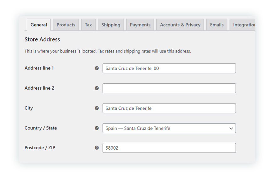Click the help icon for City
This screenshot has width=275, height=177.
[x=97, y=108]
